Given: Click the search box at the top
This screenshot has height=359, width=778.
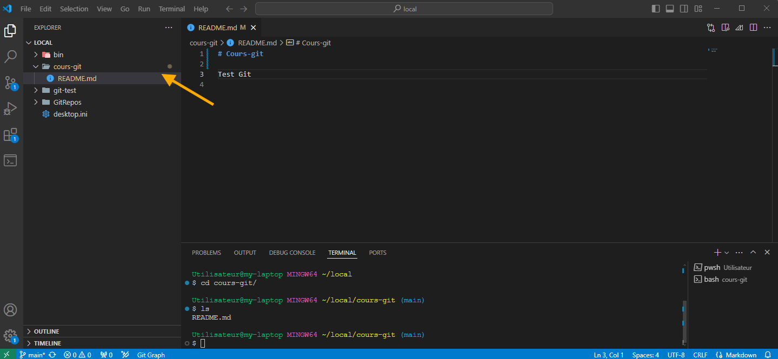Looking at the screenshot, I should 404,8.
